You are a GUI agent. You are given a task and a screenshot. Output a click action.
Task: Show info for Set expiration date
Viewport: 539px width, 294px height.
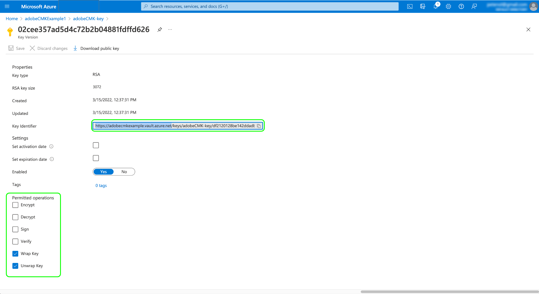click(x=52, y=159)
